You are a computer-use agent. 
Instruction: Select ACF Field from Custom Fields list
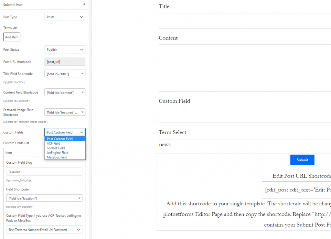pyautogui.click(x=54, y=143)
